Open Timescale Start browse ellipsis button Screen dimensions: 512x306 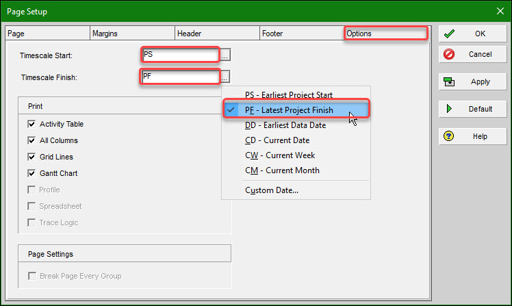[225, 55]
